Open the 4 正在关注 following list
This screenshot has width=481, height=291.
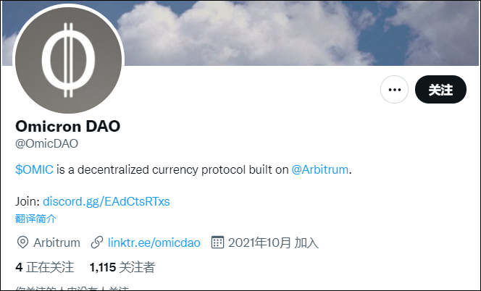pyautogui.click(x=45, y=267)
